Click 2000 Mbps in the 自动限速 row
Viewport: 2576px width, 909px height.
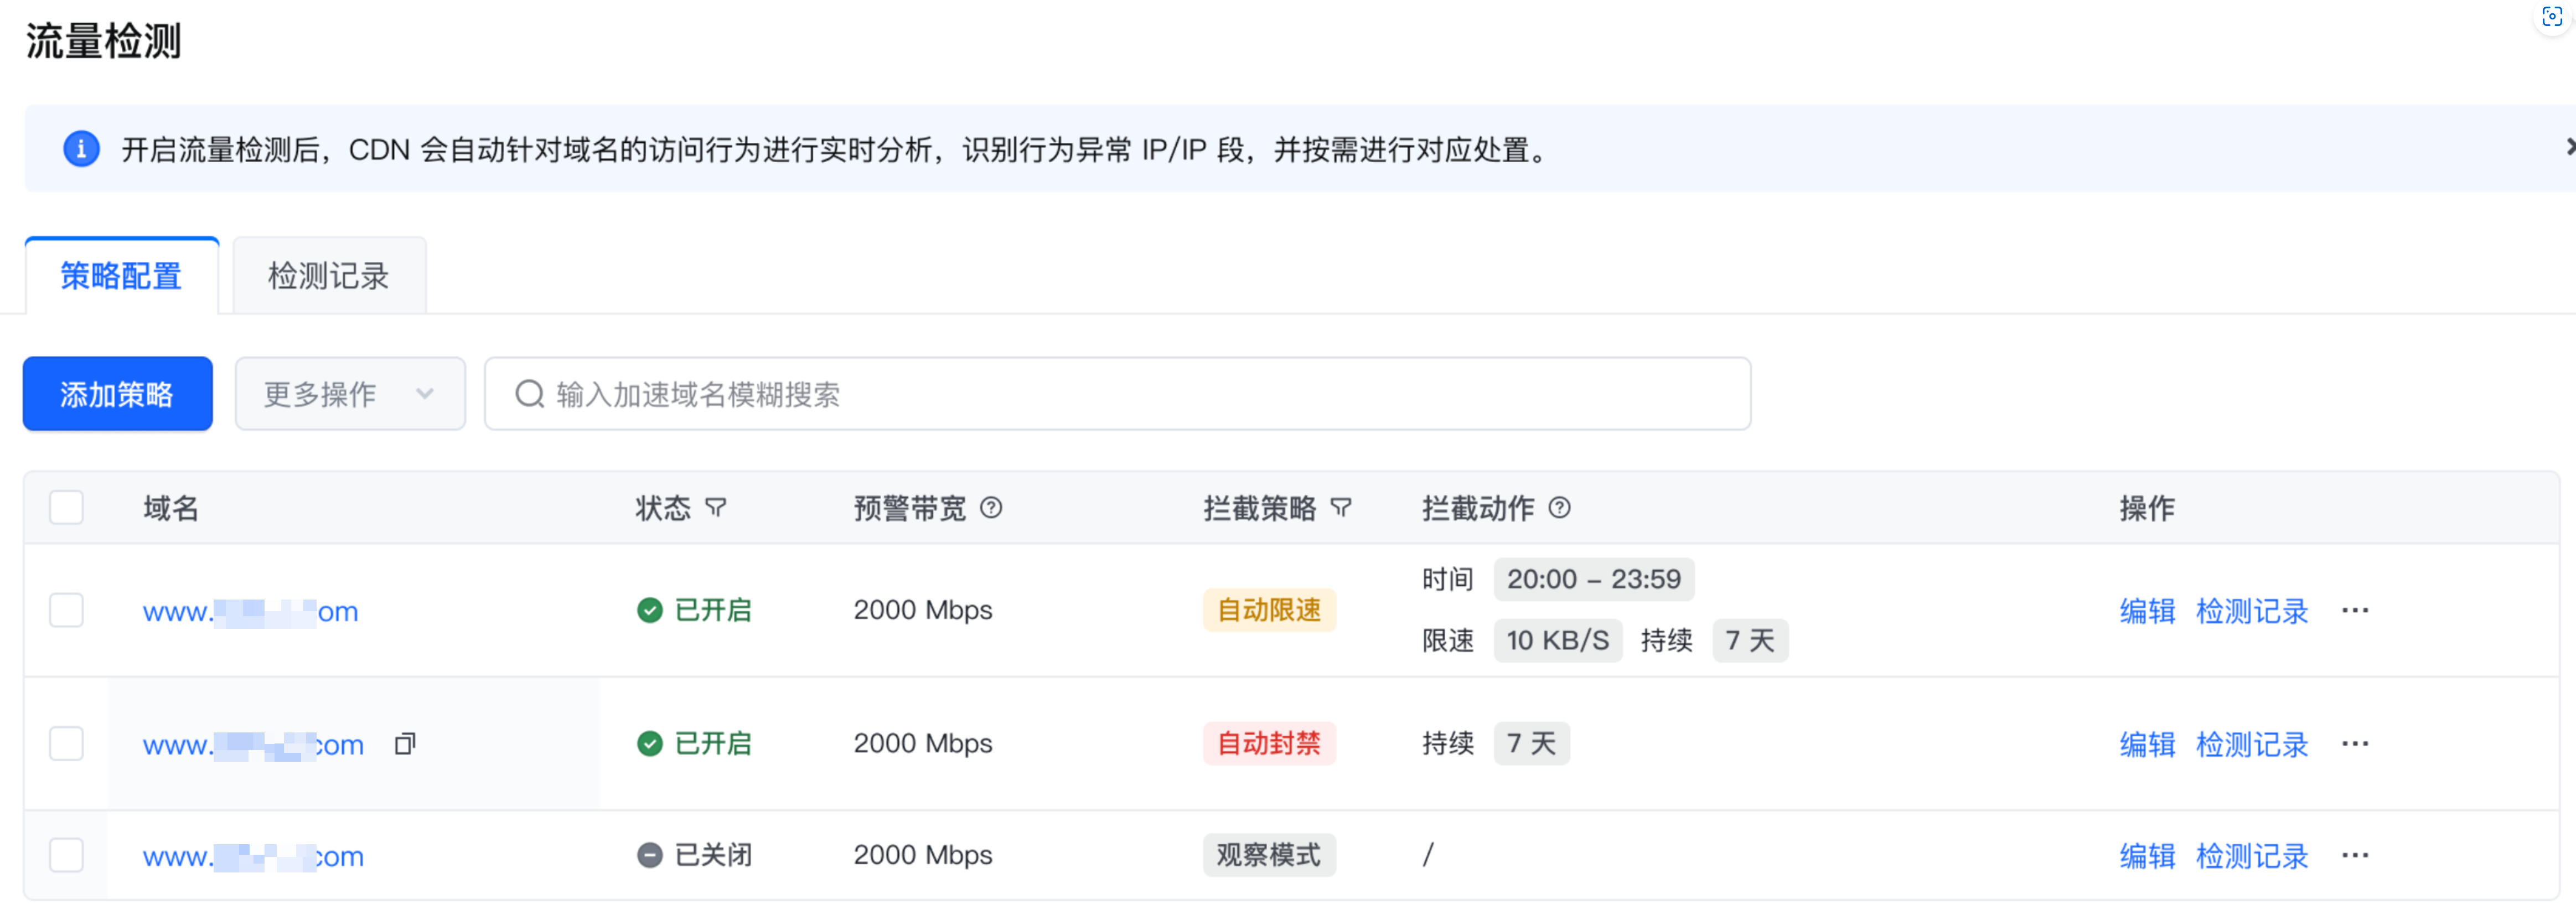pyautogui.click(x=923, y=610)
